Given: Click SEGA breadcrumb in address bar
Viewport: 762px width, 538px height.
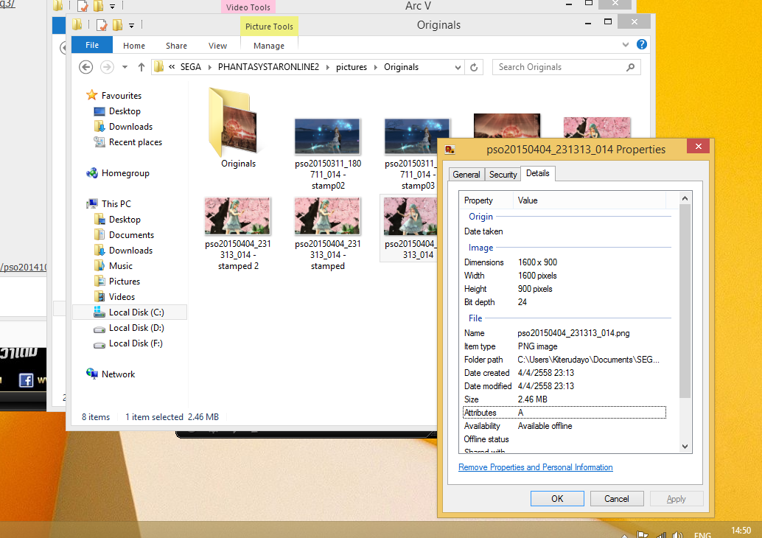Looking at the screenshot, I should point(190,67).
